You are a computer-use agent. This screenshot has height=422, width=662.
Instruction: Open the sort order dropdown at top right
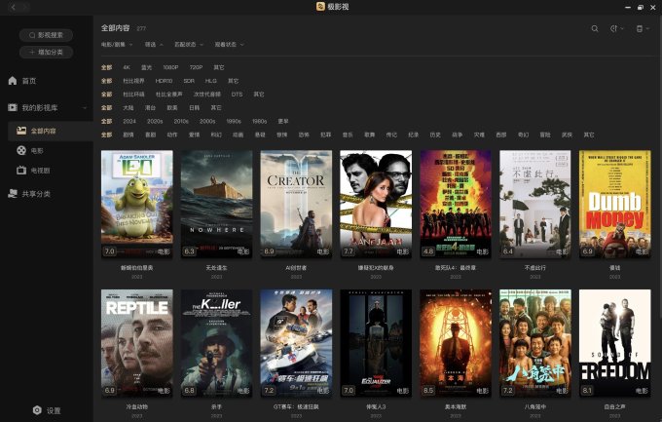pyautogui.click(x=617, y=29)
